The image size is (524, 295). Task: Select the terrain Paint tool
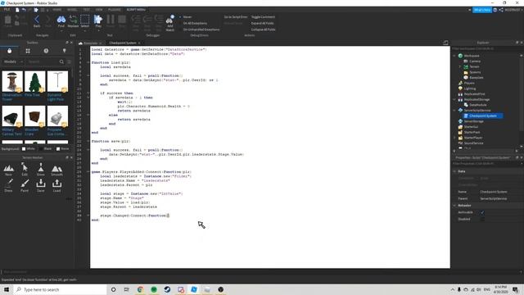click(25, 185)
